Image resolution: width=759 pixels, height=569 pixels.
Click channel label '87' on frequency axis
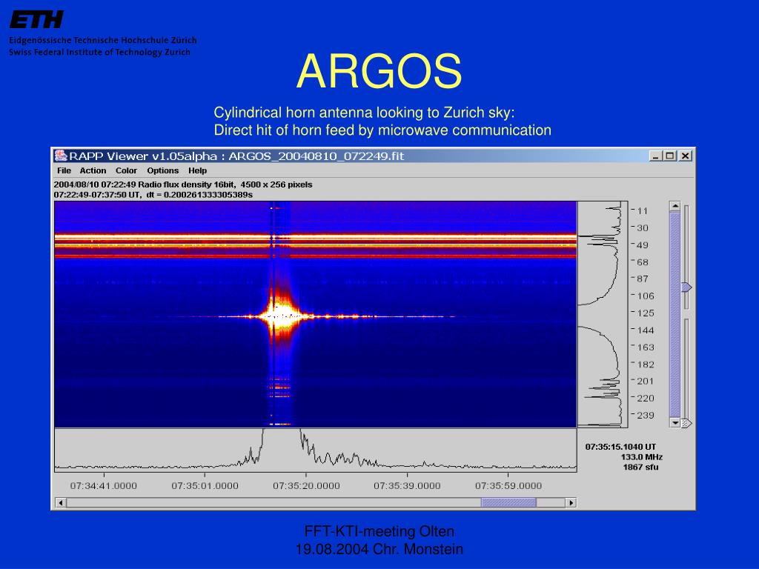point(643,279)
